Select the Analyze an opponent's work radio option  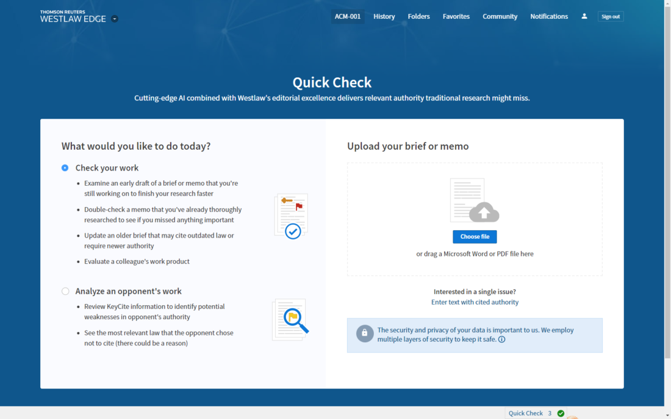point(65,291)
